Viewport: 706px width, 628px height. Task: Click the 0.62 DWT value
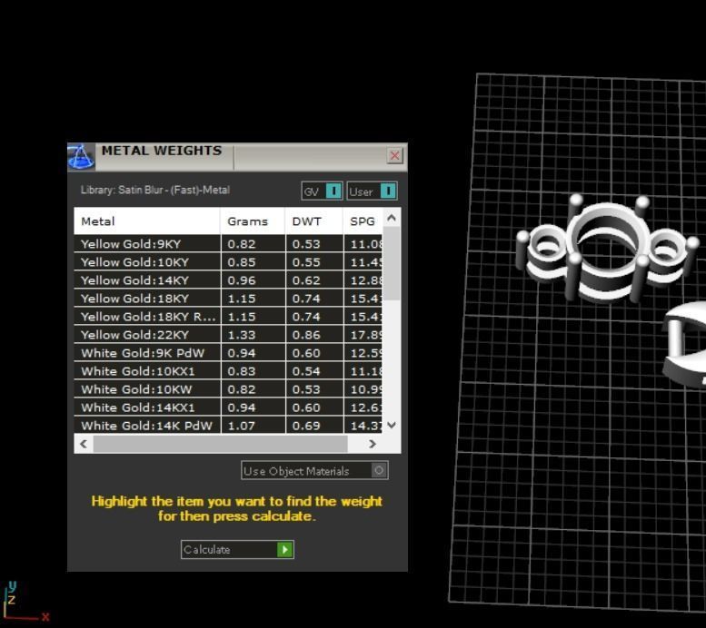(x=306, y=280)
